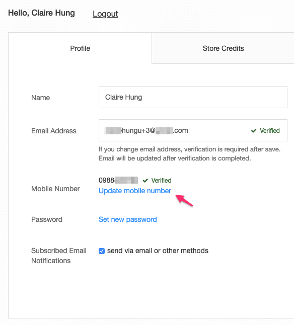
Task: Click the email Verified status text
Action: (x=269, y=131)
